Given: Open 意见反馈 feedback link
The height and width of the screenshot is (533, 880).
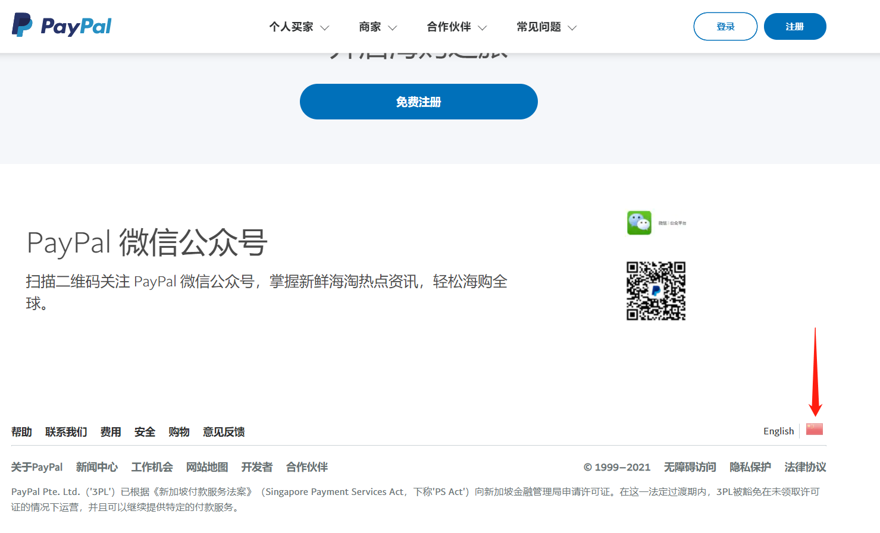Looking at the screenshot, I should coord(224,432).
